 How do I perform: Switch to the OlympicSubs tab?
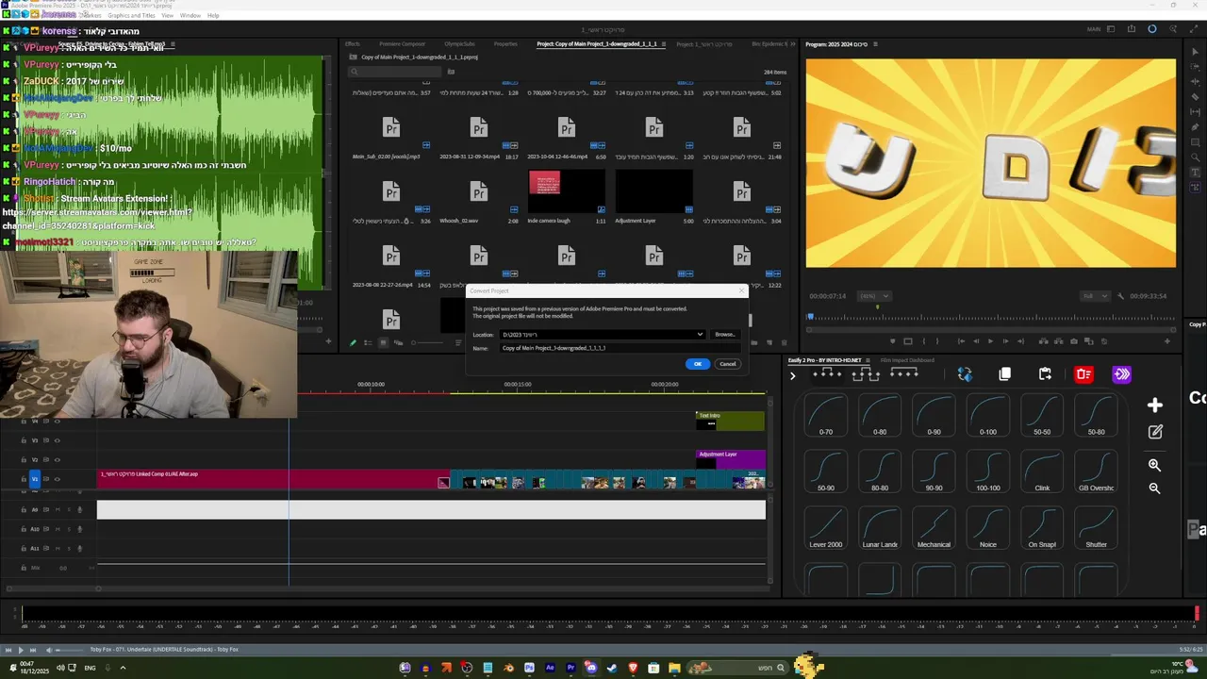pos(459,44)
